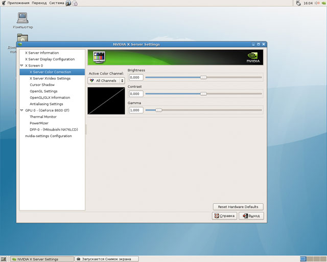This screenshot has height=262, width=327.
Task: Click the Gamma slider handle
Action: [x=159, y=110]
